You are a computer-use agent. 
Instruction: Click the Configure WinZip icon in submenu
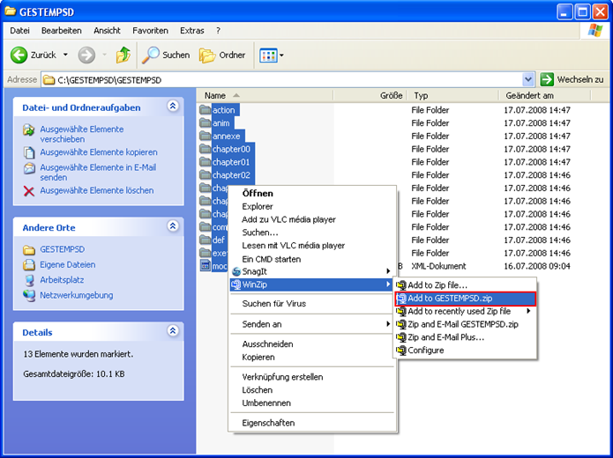click(401, 351)
